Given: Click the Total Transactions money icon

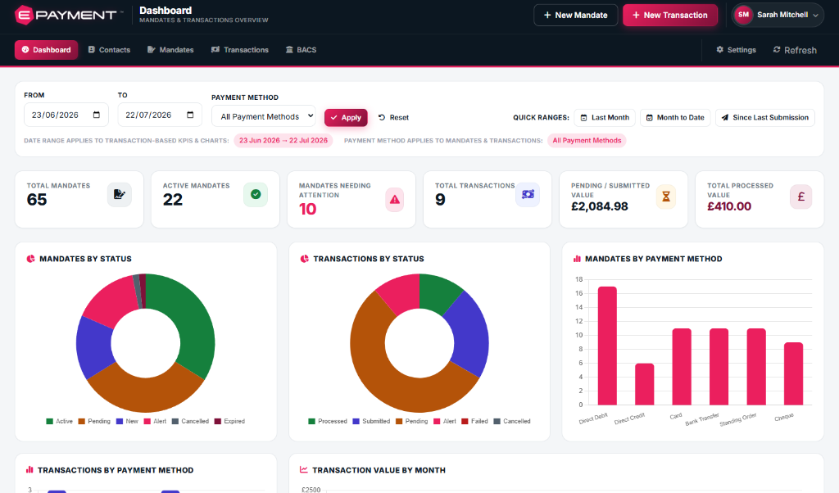Looking at the screenshot, I should click(x=528, y=195).
